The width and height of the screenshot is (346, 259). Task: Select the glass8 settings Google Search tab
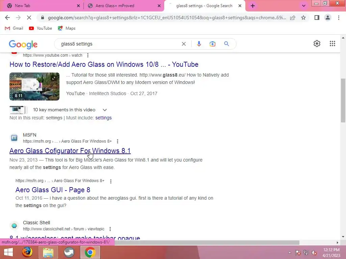tap(204, 6)
